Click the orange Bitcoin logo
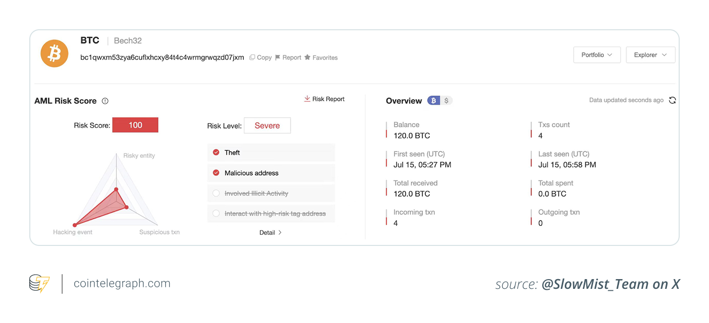 coord(54,53)
